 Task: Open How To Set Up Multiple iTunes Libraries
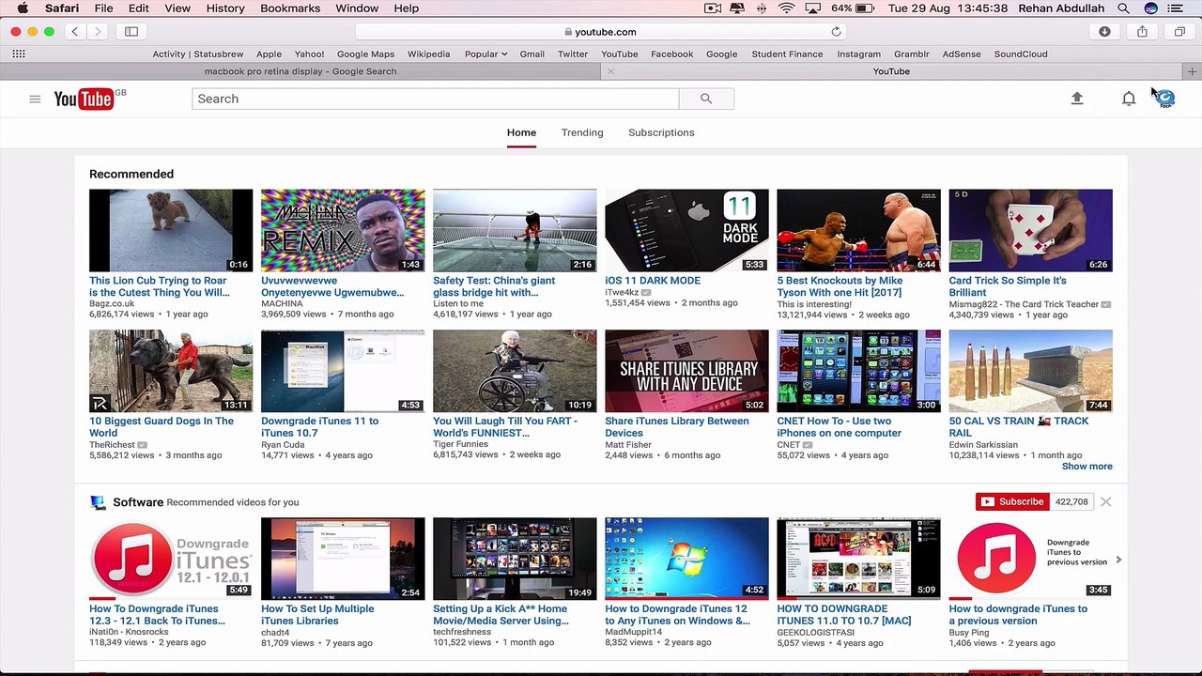(x=317, y=615)
